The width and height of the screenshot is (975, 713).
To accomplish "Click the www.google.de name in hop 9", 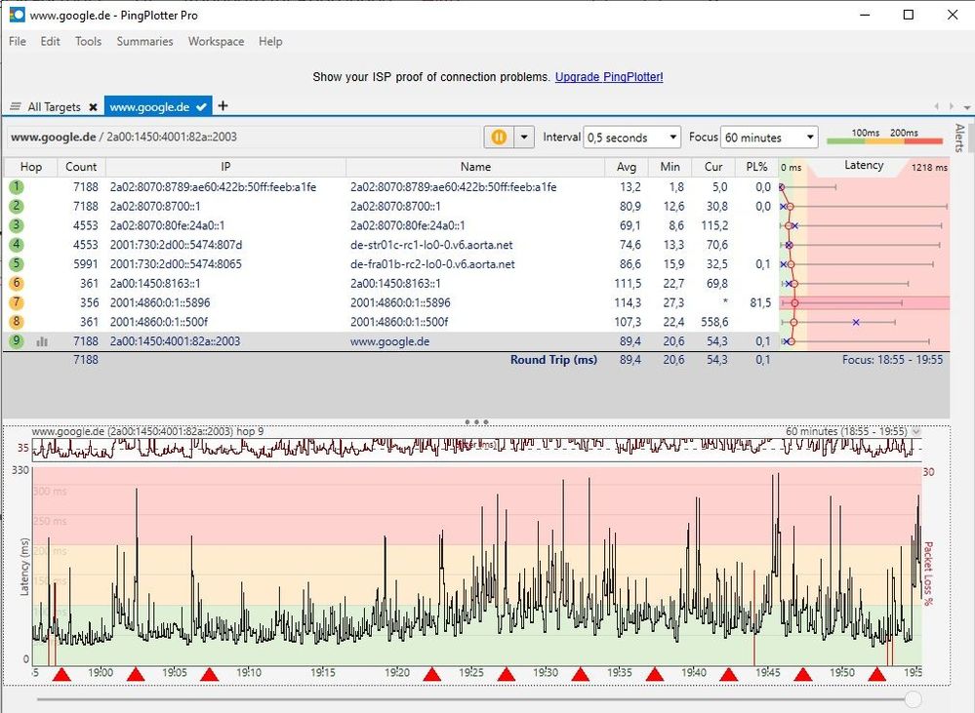I will tap(389, 341).
